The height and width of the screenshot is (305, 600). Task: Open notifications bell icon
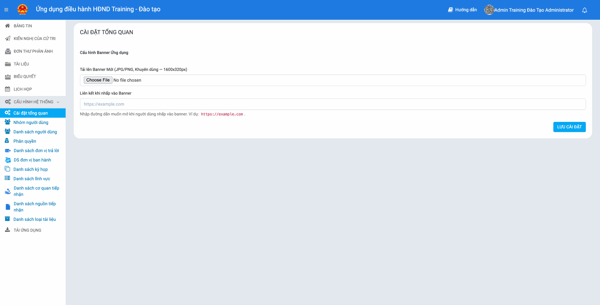[584, 10]
